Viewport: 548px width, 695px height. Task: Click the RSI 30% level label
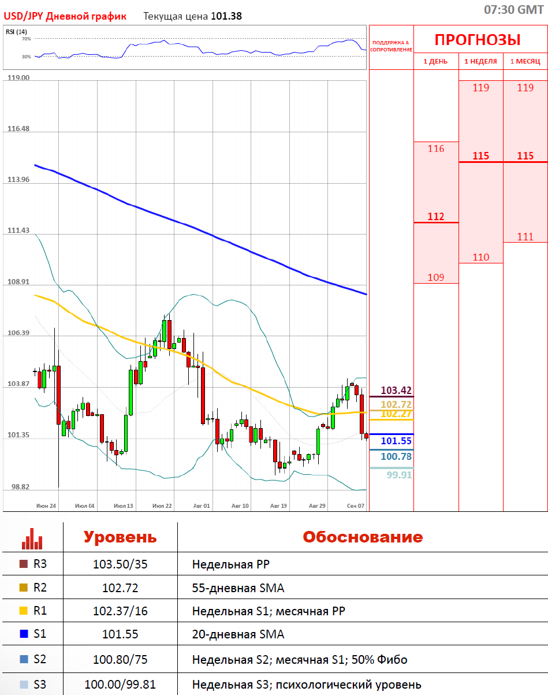(x=27, y=57)
